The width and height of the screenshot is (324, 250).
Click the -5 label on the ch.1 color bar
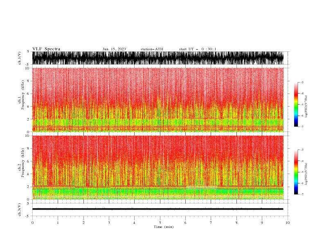click(x=301, y=105)
